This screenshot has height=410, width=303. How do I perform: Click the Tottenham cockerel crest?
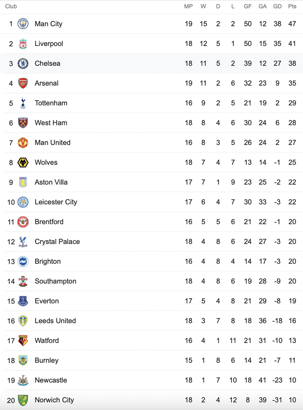click(23, 103)
